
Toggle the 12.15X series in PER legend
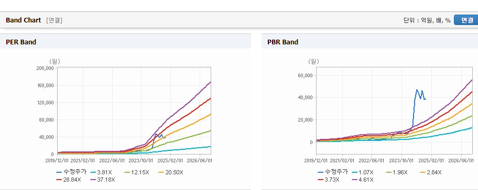pos(137,172)
